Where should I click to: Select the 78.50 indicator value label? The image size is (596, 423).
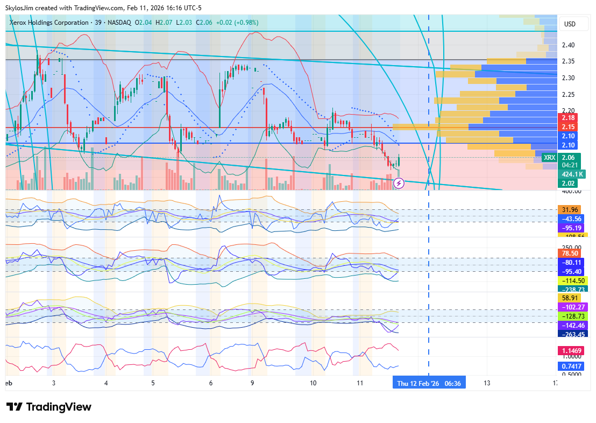point(570,253)
